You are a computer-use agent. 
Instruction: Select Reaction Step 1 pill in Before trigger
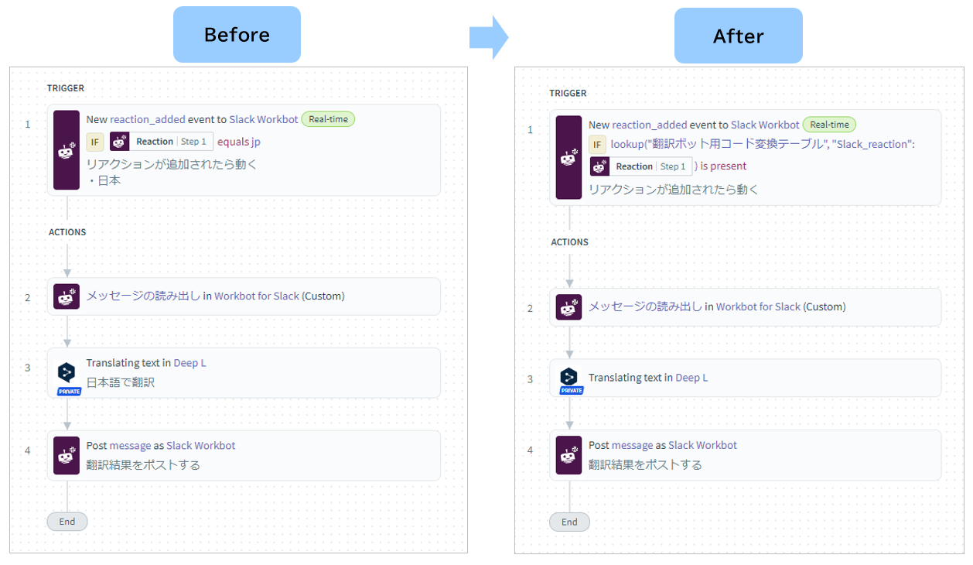coord(161,142)
